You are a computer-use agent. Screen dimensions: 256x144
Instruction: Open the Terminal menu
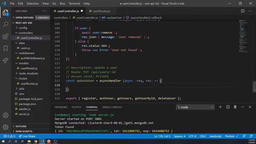74,4
